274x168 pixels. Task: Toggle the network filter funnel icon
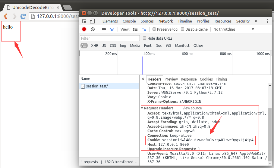click(x=112, y=29)
